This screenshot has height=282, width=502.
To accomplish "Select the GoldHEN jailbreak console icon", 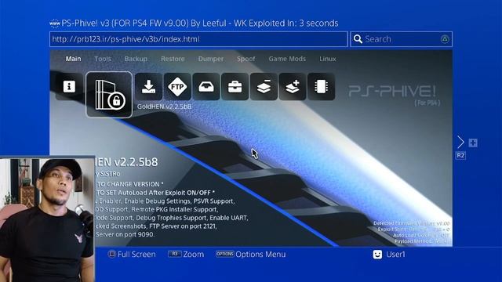I will [x=109, y=95].
